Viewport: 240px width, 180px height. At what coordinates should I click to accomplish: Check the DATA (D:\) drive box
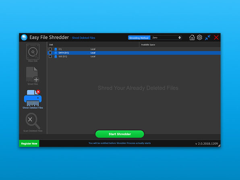coord(50,53)
